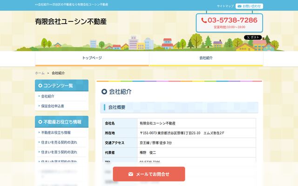Click the メールでお問合せ button
This screenshot has width=298, height=186.
pyautogui.click(x=149, y=174)
